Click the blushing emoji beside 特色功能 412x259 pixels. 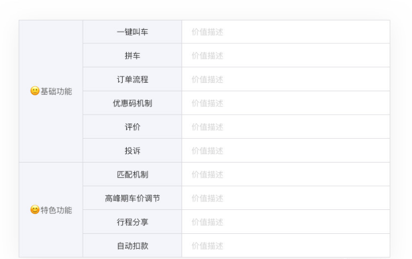point(35,210)
